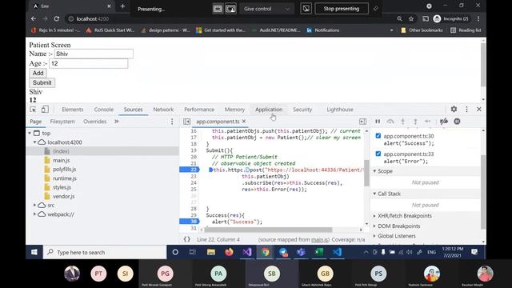Uncheck breakpoint app.component.ts:30
The image size is (512, 288).
tap(378, 136)
